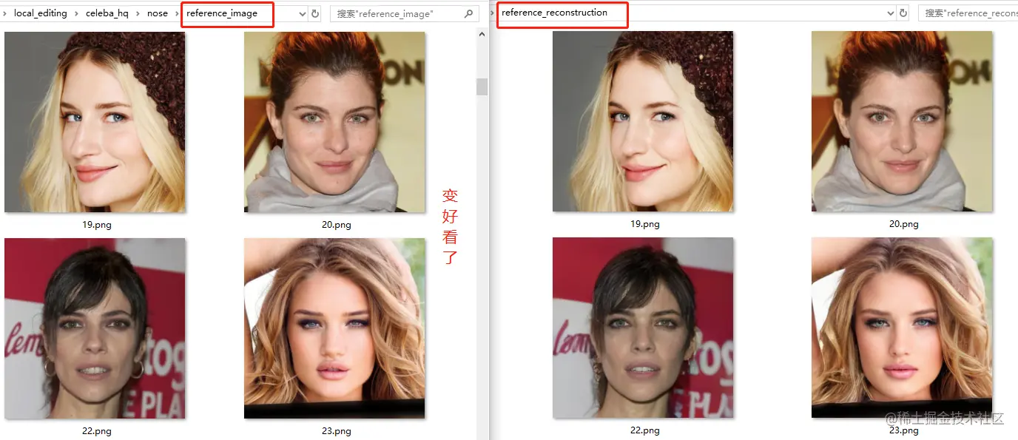Click the reference_image search box
The image size is (1018, 440).
pyautogui.click(x=403, y=13)
